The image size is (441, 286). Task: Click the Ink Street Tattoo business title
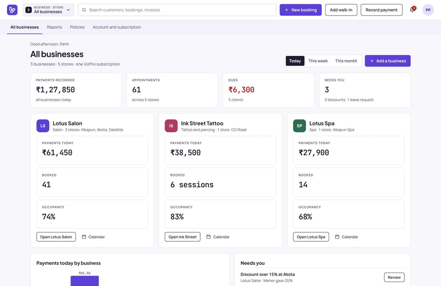[202, 123]
